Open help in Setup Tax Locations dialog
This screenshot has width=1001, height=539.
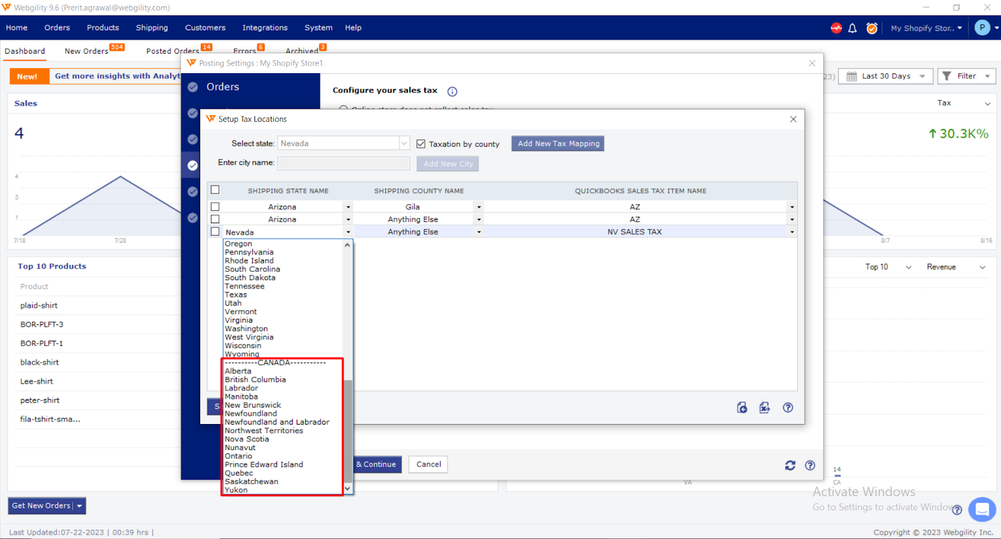point(788,408)
